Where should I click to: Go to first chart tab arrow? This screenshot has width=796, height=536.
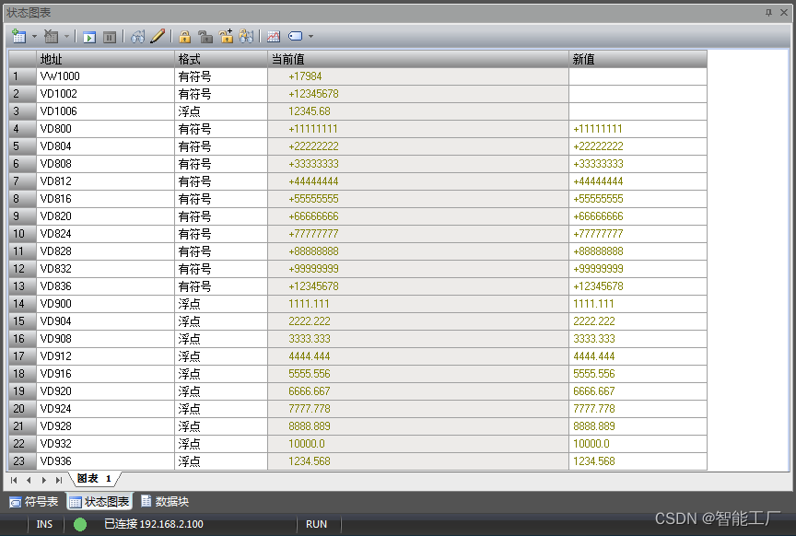pos(14,480)
